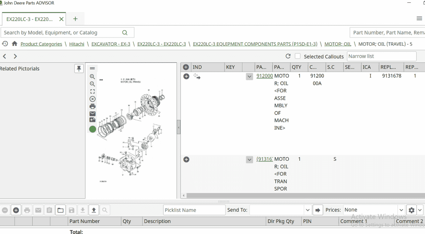Click the Narrow list field

click(x=382, y=56)
